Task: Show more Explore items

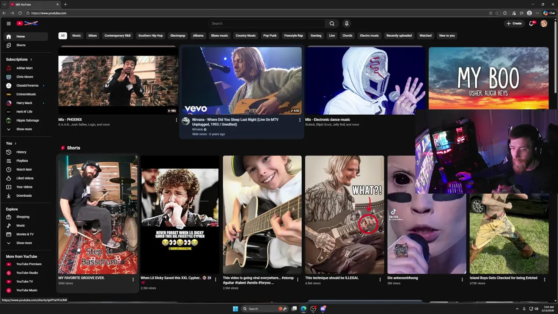Action: [x=25, y=243]
